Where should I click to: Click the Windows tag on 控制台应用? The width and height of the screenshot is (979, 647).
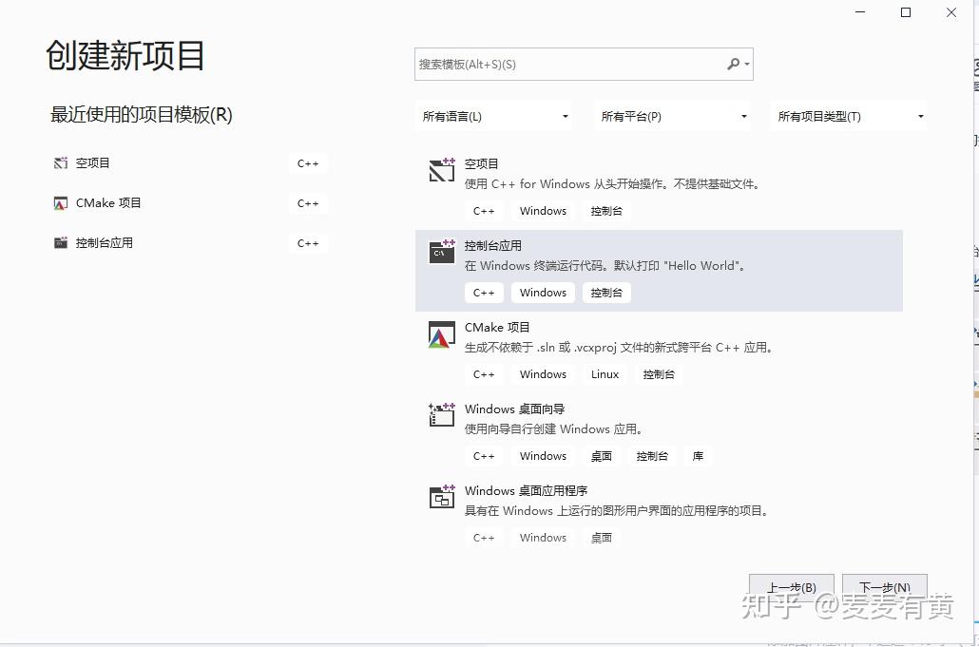click(x=542, y=292)
